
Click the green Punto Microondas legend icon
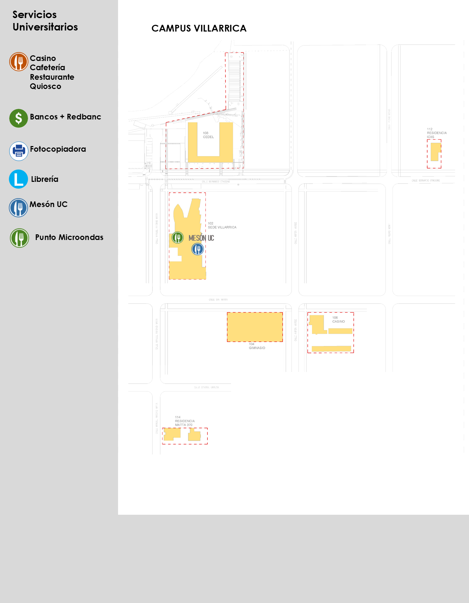19,238
